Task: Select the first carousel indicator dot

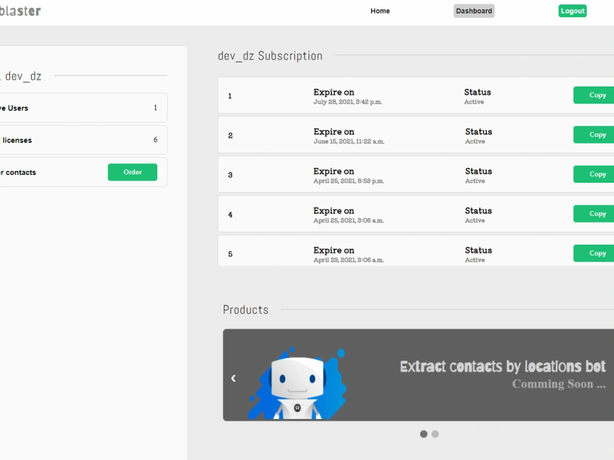Action: (424, 434)
